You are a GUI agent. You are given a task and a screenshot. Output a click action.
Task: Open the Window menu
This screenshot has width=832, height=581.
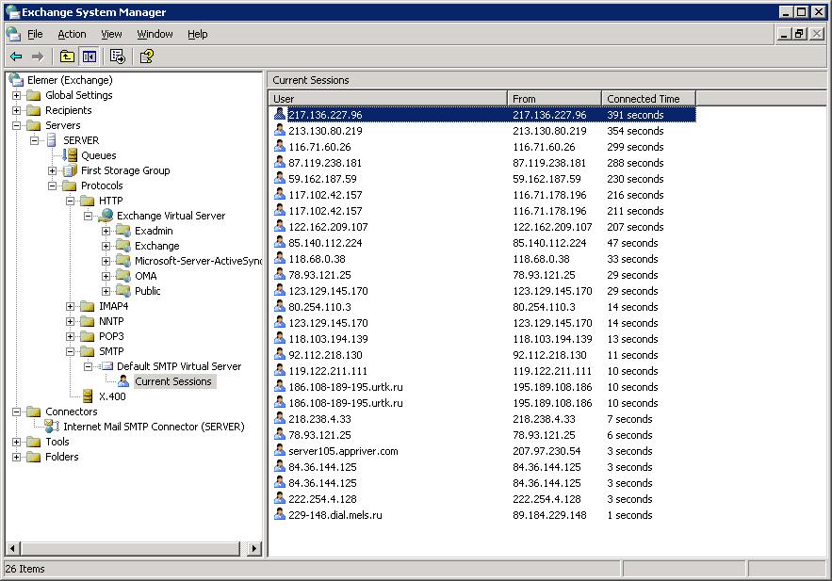(x=155, y=34)
